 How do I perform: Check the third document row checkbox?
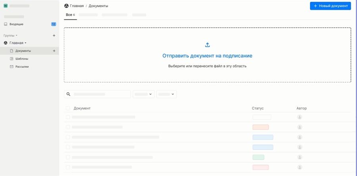click(68, 137)
